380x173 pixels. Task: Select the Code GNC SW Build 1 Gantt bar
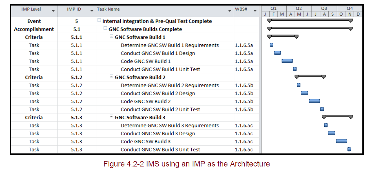pyautogui.click(x=287, y=61)
